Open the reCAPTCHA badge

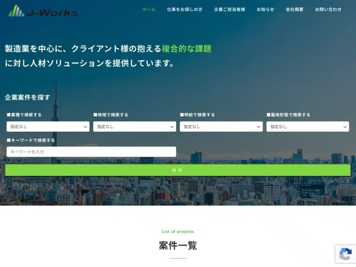[x=345, y=254]
